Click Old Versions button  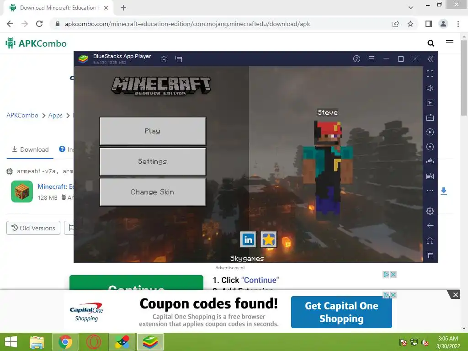tap(33, 228)
